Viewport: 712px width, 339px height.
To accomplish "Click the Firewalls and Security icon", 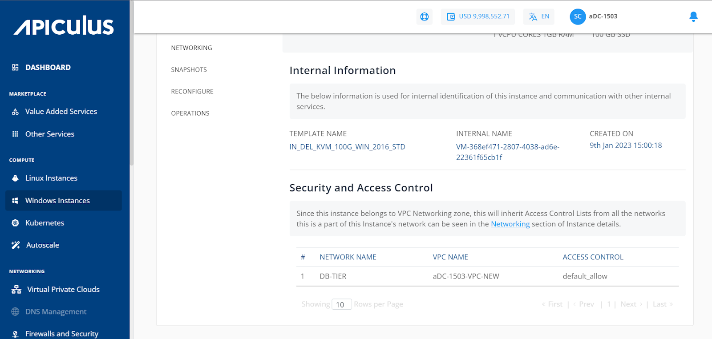I will (x=15, y=334).
